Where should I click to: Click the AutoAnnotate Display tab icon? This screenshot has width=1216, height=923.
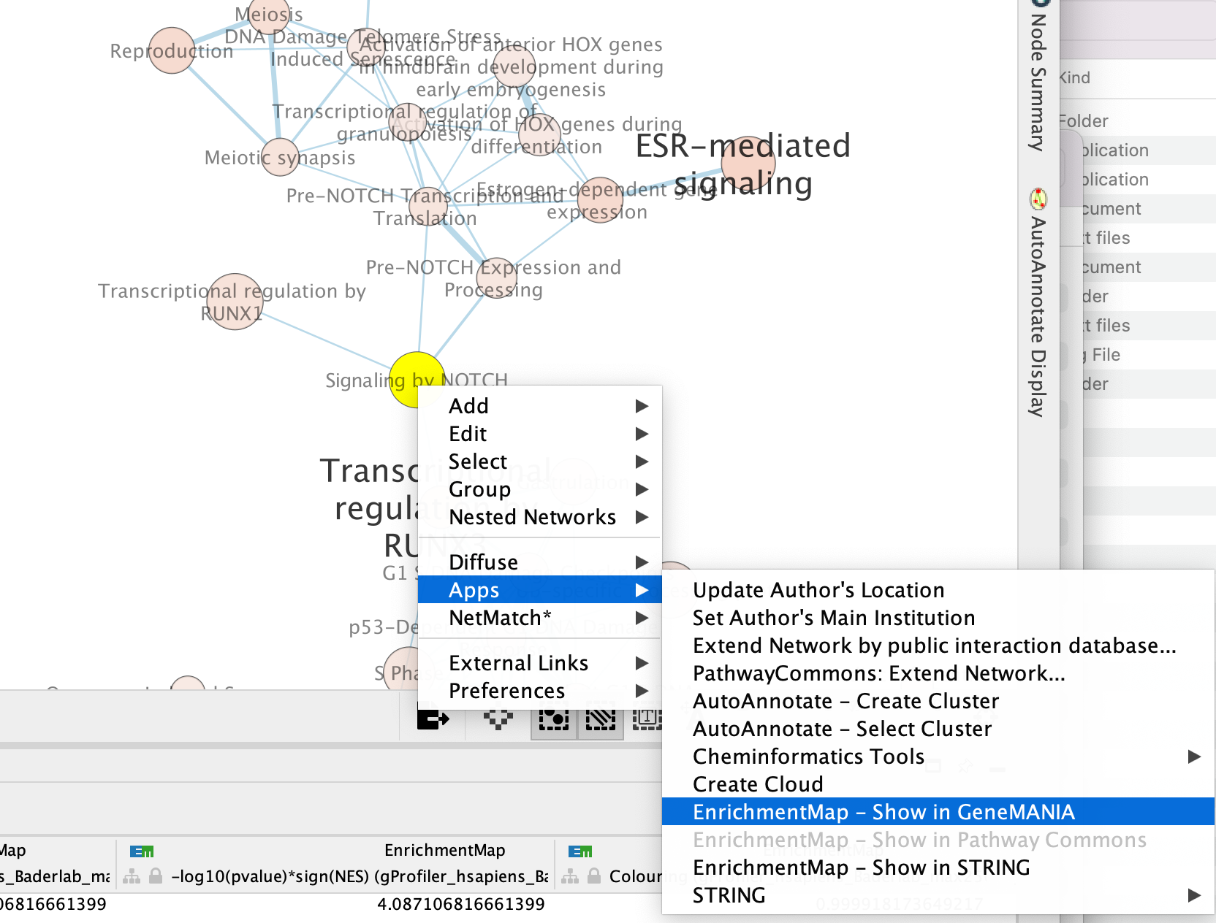click(1038, 199)
